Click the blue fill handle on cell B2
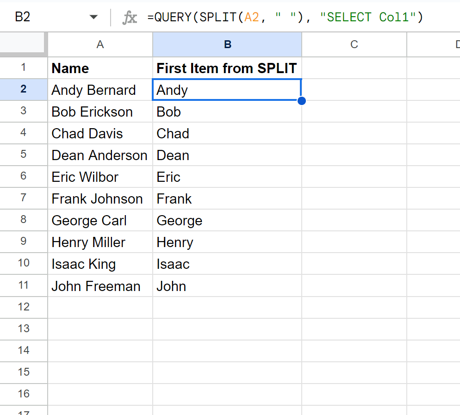This screenshot has height=415, width=460. pyautogui.click(x=301, y=100)
